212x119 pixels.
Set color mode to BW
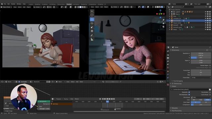click(194, 100)
